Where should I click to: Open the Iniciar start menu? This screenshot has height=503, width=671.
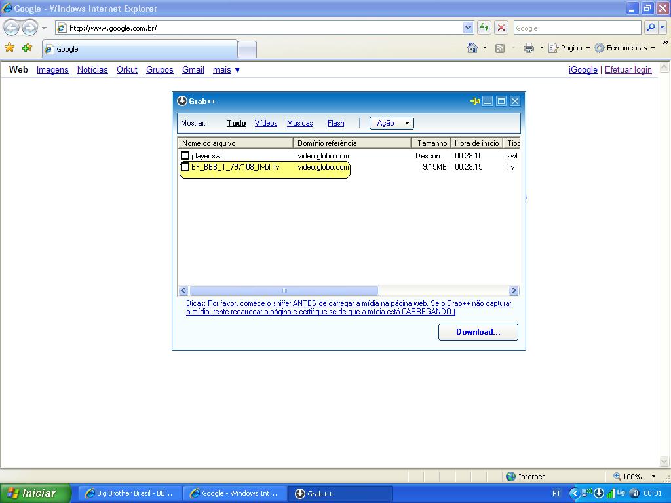pyautogui.click(x=35, y=493)
